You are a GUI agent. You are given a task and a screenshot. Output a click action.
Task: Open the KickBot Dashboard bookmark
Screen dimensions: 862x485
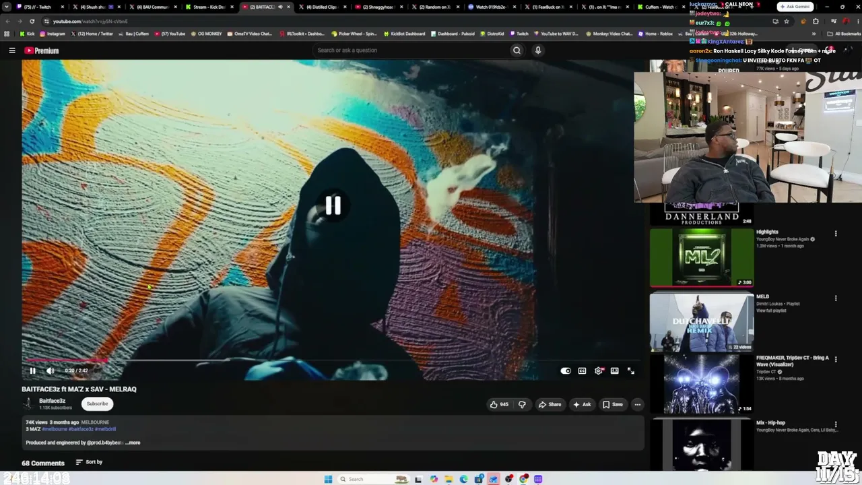point(404,34)
